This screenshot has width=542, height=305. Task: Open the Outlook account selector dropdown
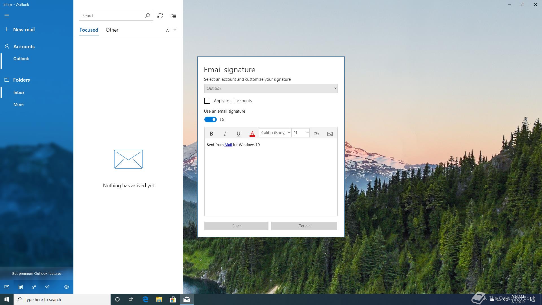271,88
